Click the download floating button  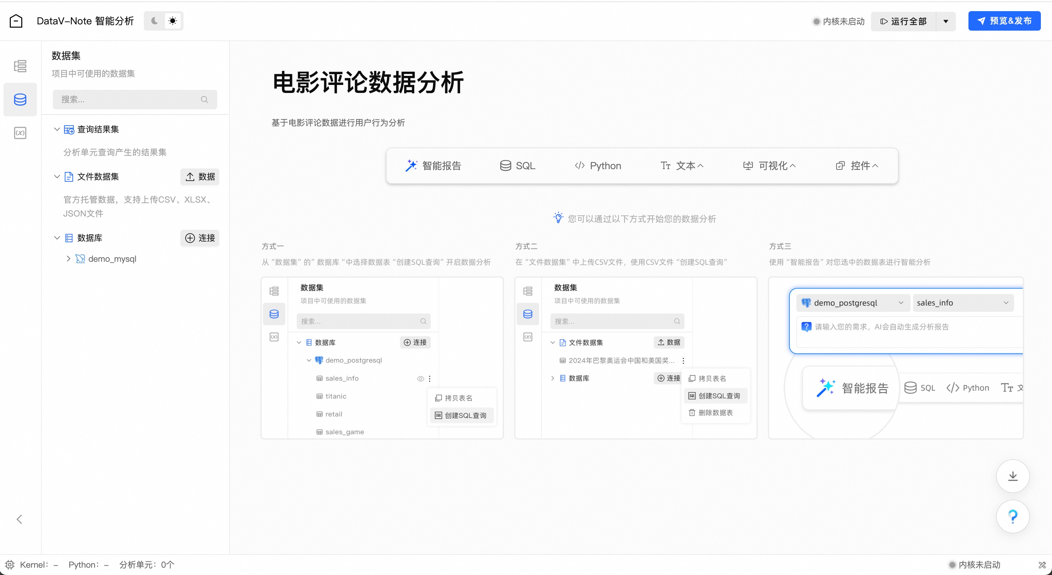[1012, 476]
